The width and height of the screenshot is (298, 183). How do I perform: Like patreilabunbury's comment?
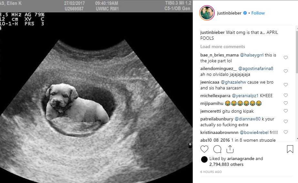286,121
